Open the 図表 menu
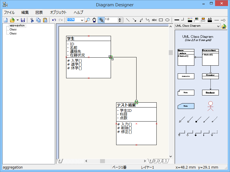 pos(39,12)
